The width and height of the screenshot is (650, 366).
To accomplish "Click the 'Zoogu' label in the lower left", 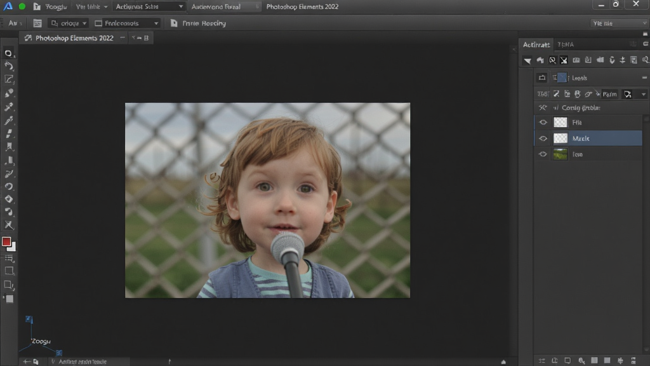I will 41,341.
